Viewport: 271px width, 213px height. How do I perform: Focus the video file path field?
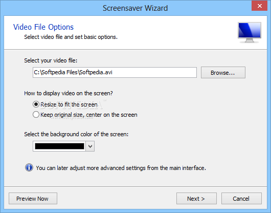(x=115, y=73)
